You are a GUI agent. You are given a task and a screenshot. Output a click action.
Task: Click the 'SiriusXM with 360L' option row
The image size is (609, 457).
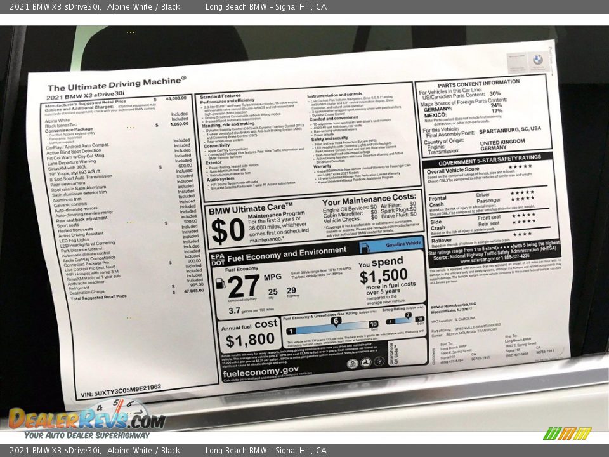coord(67,168)
